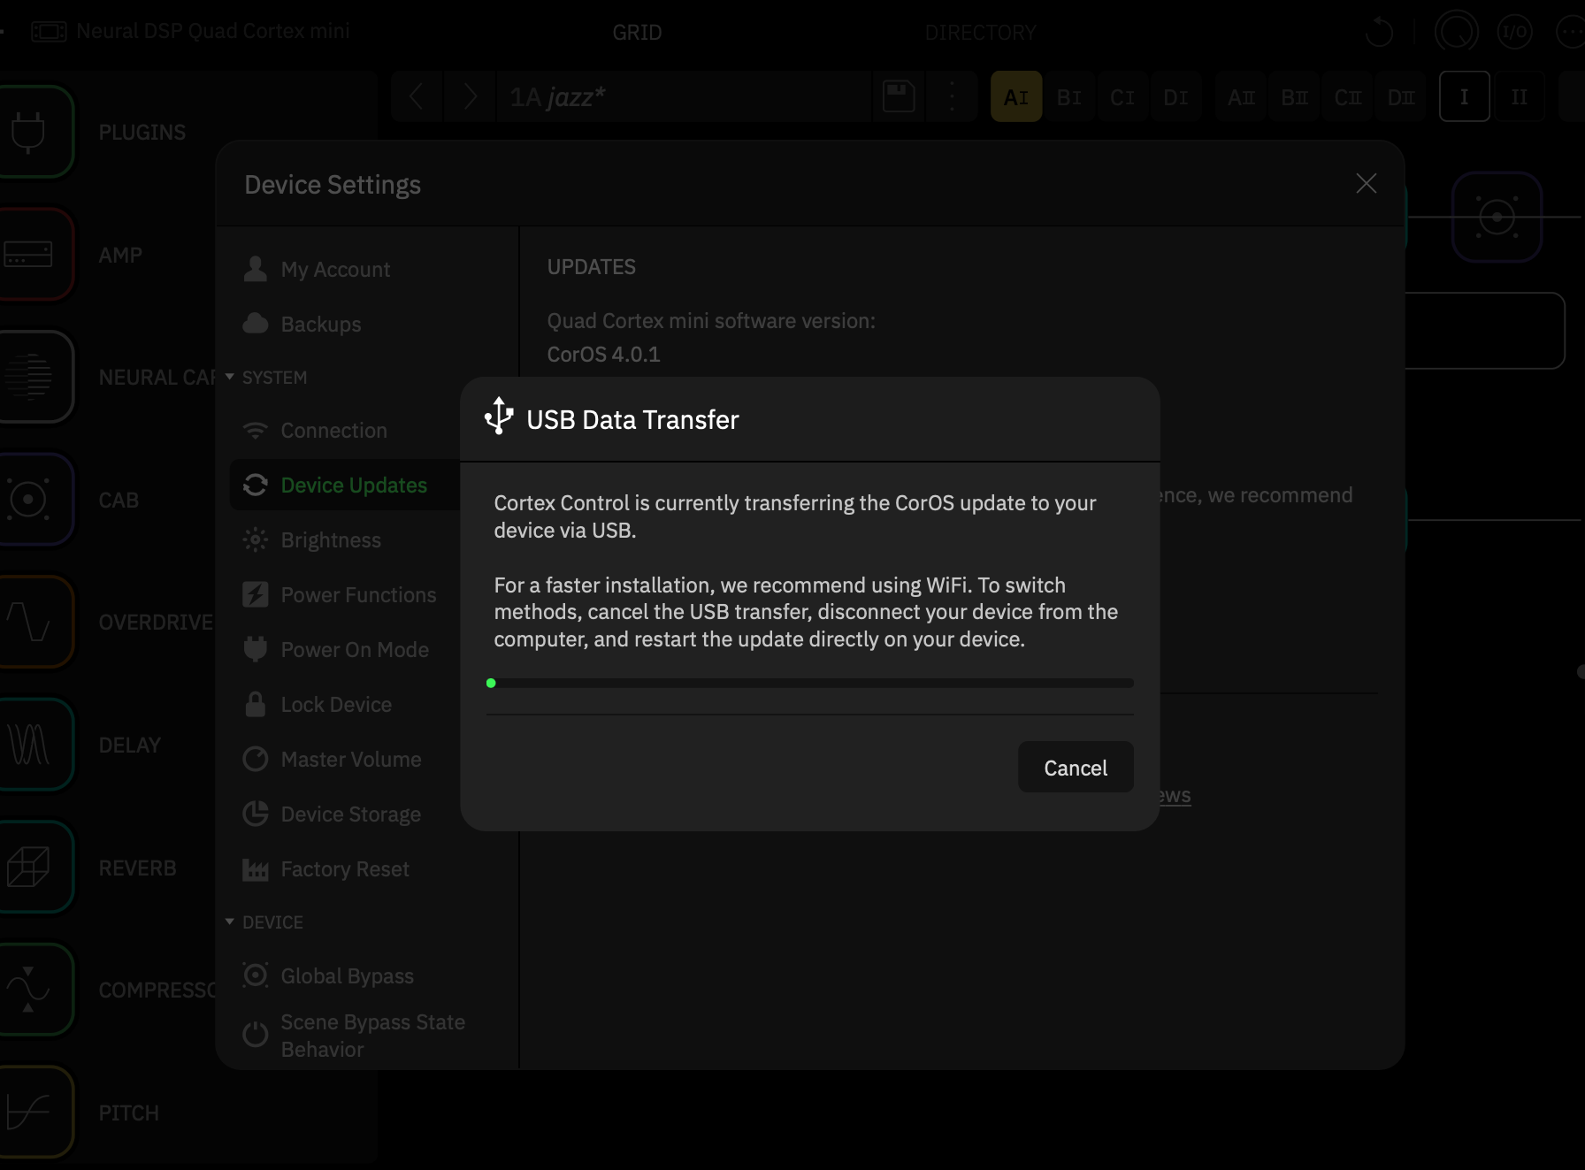Save the current preset
The image size is (1585, 1170).
point(899,96)
